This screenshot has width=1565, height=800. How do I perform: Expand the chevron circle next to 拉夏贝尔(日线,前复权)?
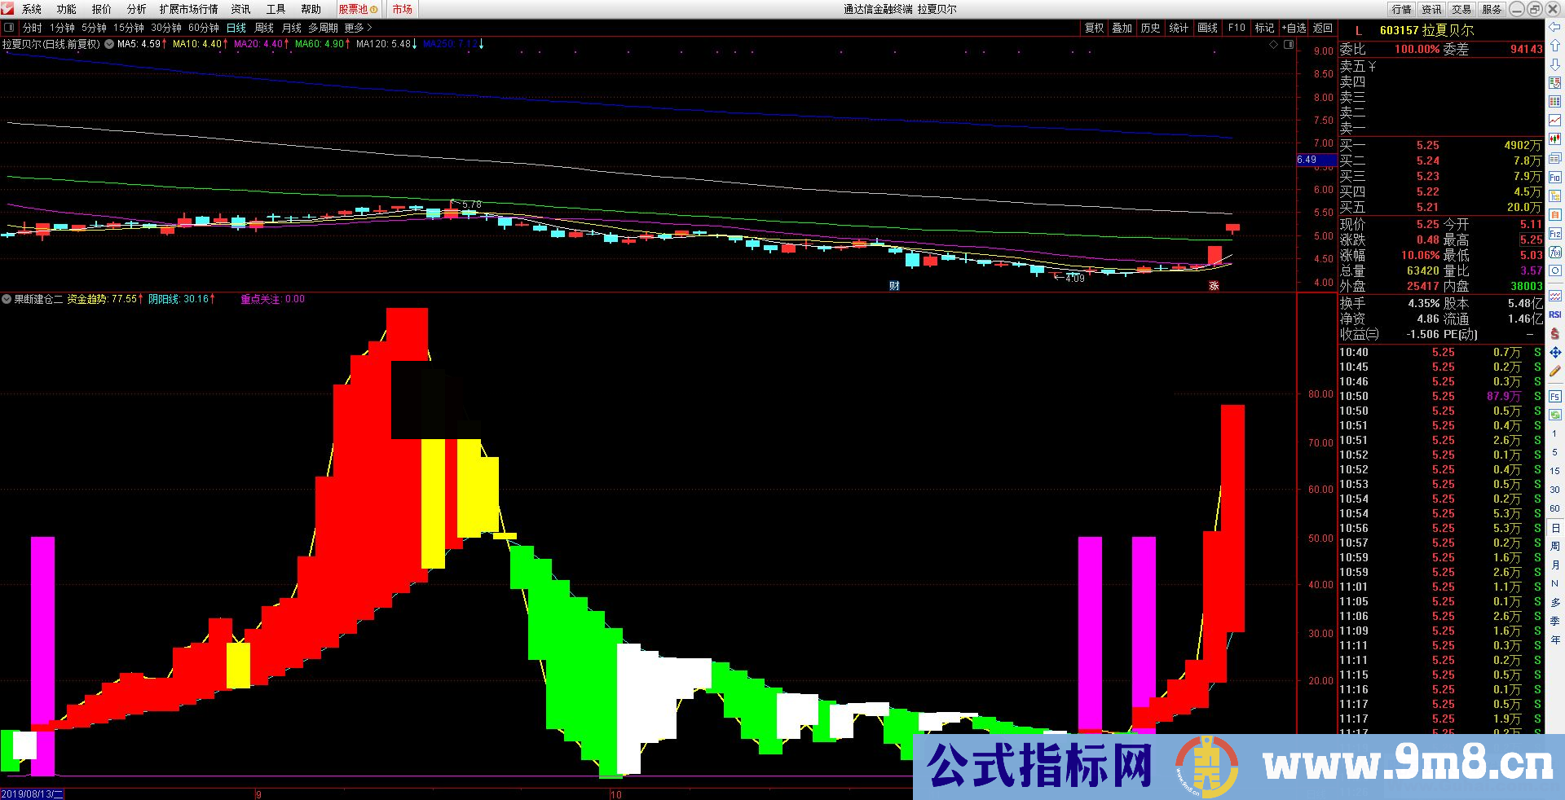click(108, 44)
